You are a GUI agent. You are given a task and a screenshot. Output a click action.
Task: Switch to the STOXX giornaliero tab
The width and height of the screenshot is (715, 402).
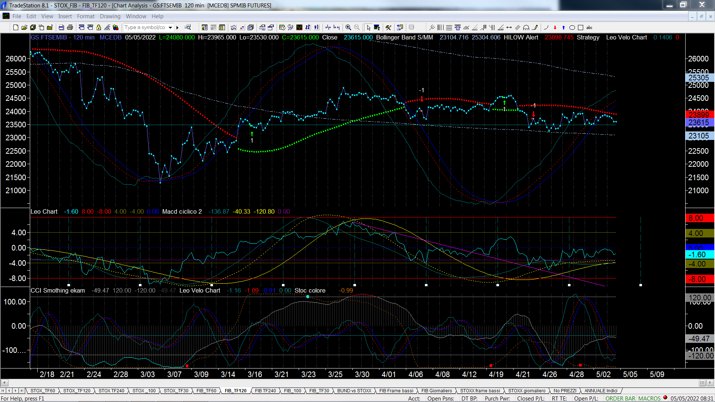pos(527,391)
